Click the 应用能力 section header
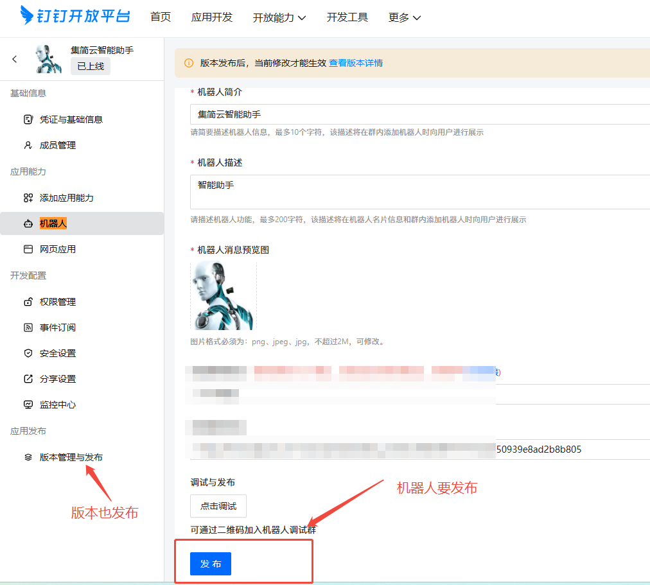Viewport: 650px width, 585px height. 28,172
